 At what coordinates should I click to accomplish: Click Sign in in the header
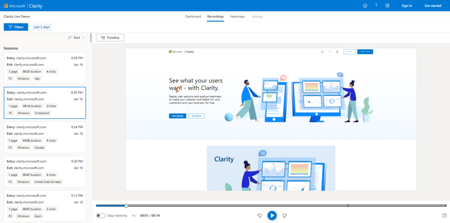click(407, 5)
